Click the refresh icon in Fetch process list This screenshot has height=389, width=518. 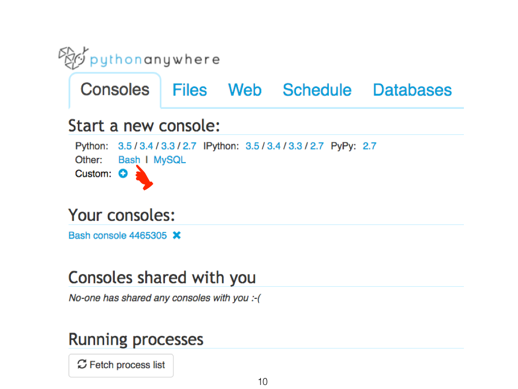point(82,364)
